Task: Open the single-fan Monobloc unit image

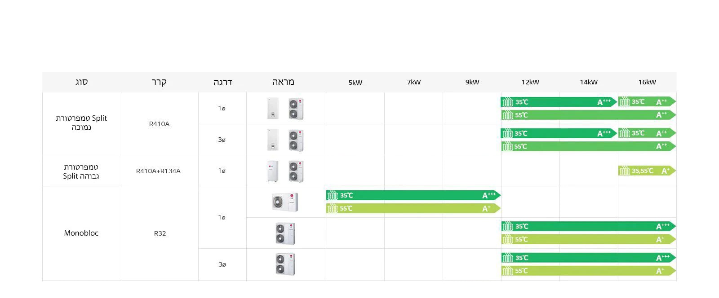Action: (285, 202)
